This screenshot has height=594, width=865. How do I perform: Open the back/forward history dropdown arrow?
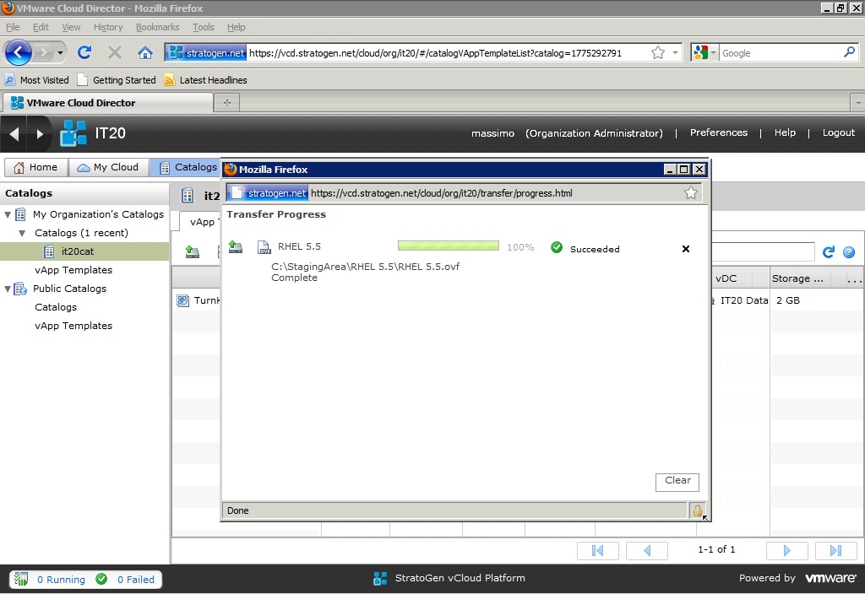[x=60, y=53]
